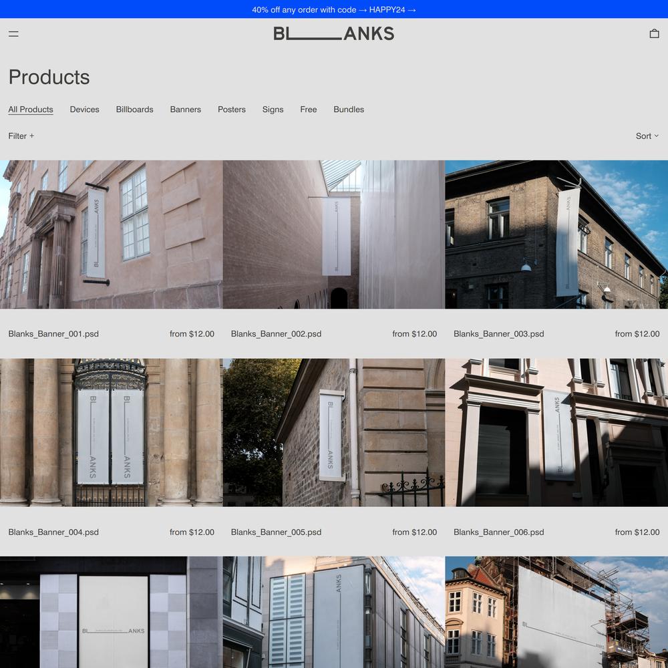Open Blanks_Banner_003 product image
Image resolution: width=668 pixels, height=668 pixels.
point(556,234)
